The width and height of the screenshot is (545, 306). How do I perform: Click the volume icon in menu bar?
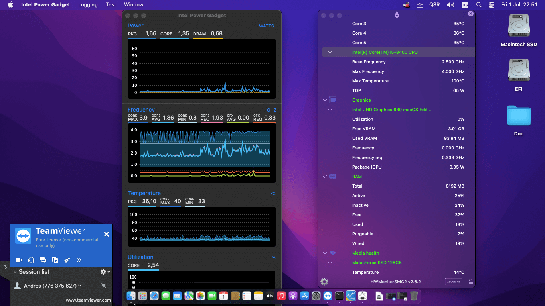[450, 5]
